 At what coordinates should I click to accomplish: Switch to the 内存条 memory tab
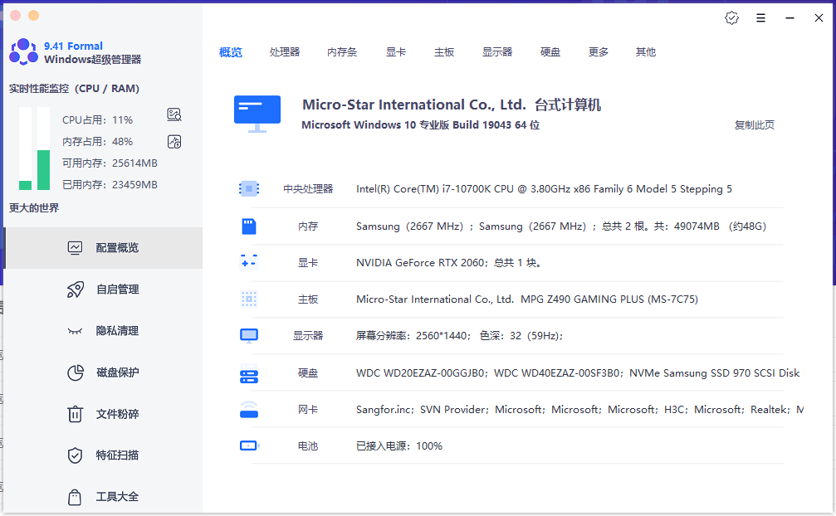tap(340, 51)
